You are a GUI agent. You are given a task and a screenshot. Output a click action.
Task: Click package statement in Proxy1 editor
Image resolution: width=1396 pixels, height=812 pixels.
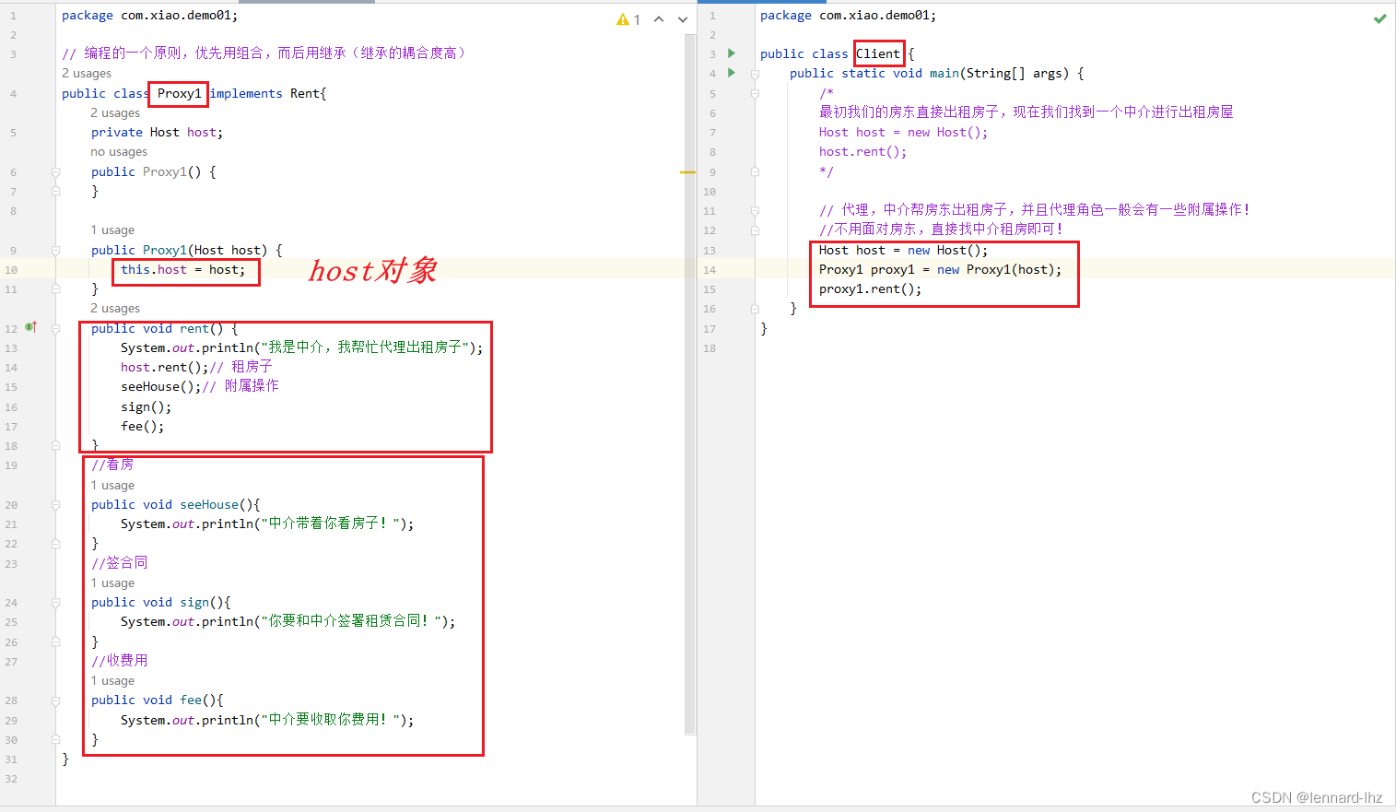pos(149,16)
